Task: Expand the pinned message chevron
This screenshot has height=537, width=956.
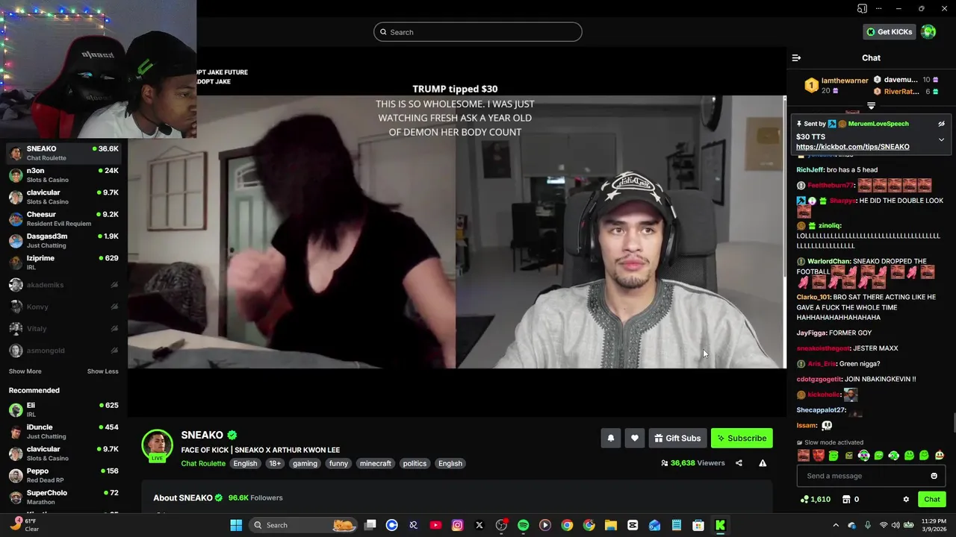Action: [x=941, y=139]
